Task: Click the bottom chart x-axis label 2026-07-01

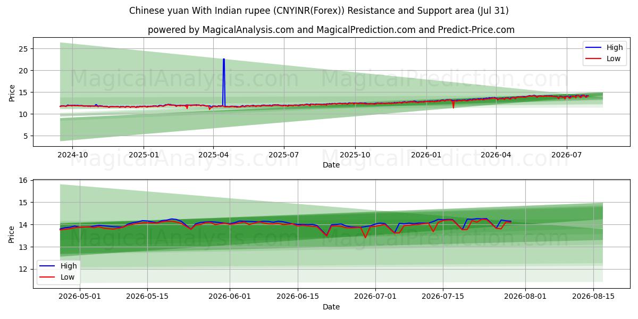Action: click(x=375, y=296)
